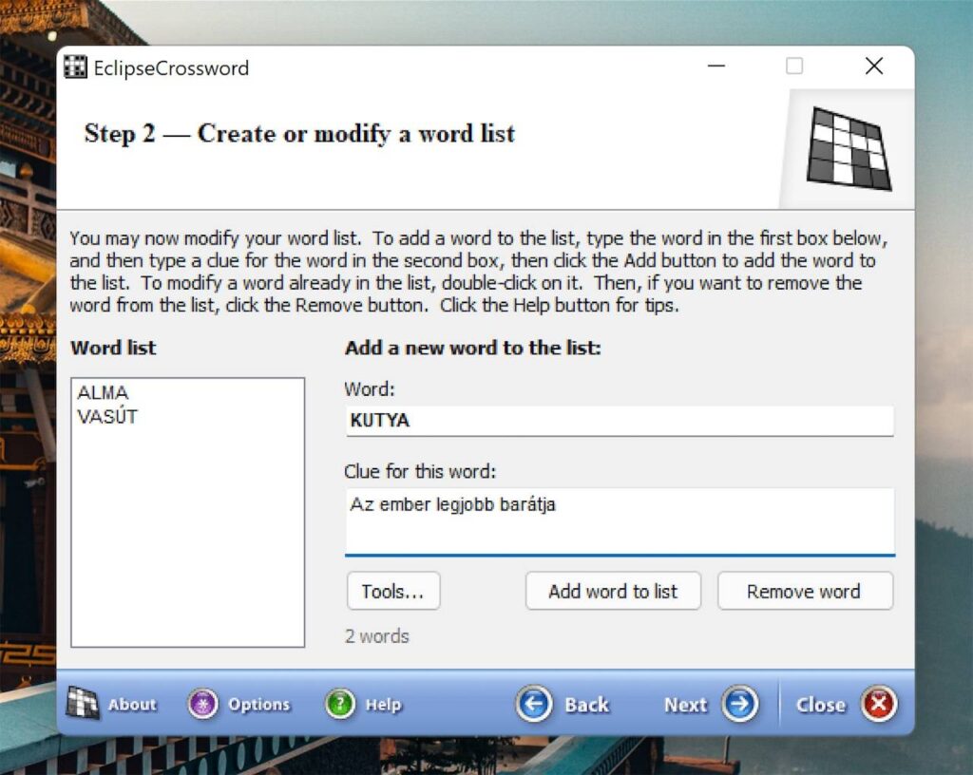Open the Tools... button
Screen dimensions: 973x775
coord(393,592)
